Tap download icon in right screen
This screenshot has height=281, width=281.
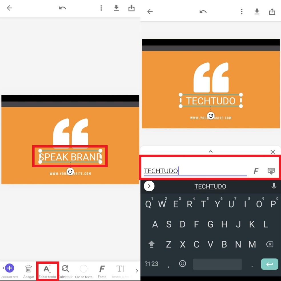257,12
